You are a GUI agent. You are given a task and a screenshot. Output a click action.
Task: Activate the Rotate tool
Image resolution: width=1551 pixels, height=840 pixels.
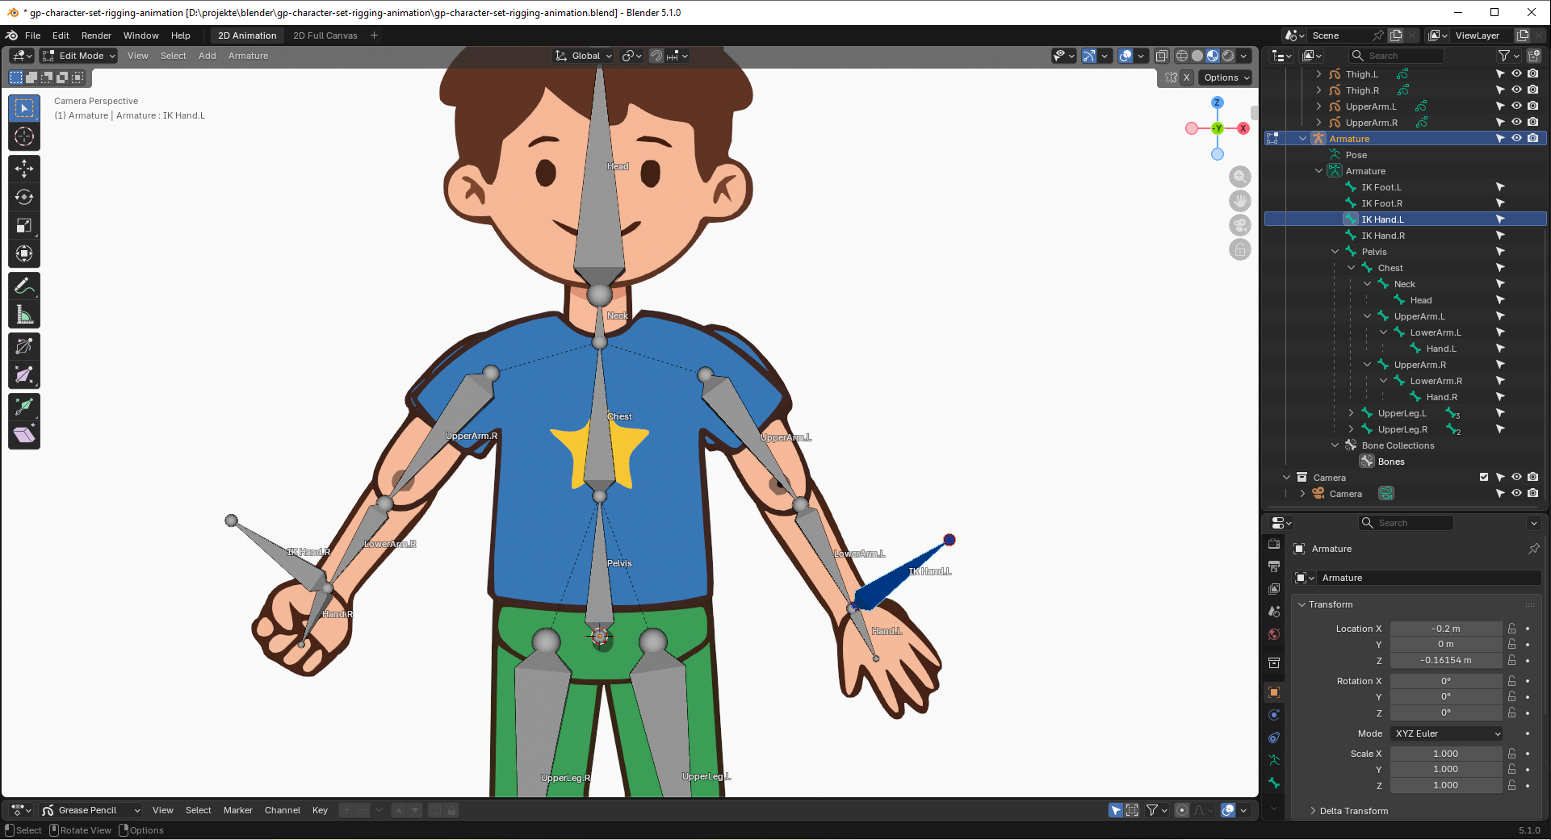(24, 197)
